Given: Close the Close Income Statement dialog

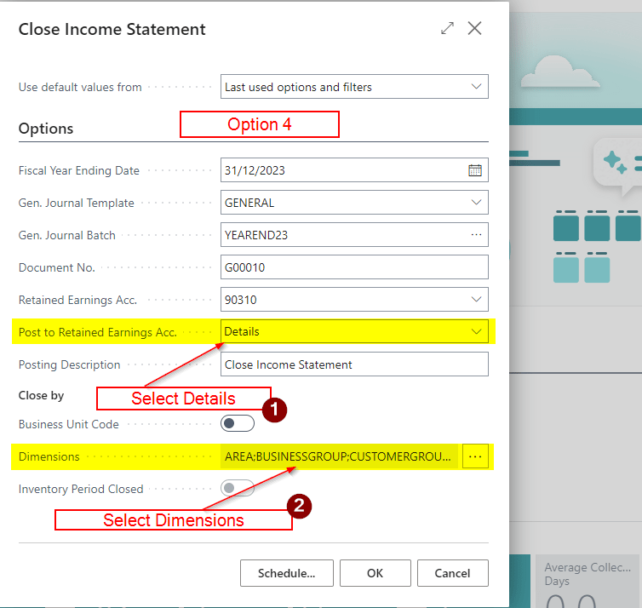Looking at the screenshot, I should (x=475, y=28).
